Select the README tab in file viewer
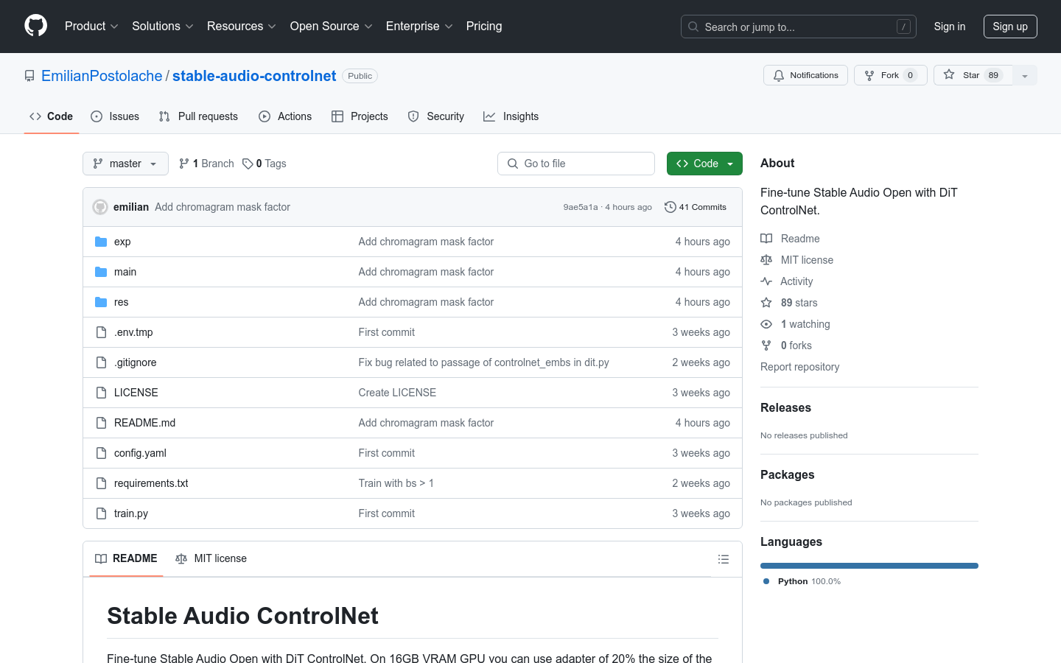The width and height of the screenshot is (1061, 663). point(126,558)
